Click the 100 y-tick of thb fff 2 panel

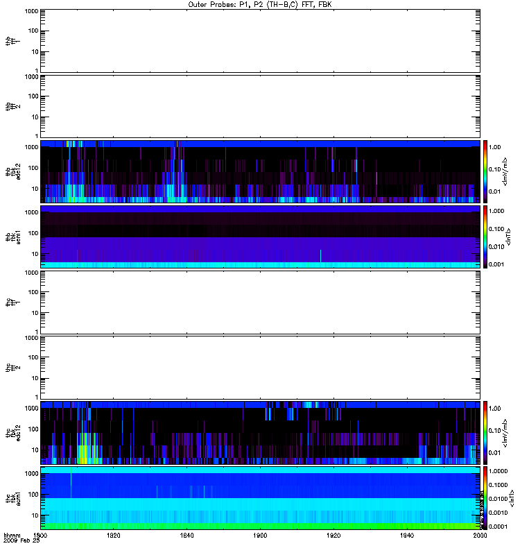[33, 96]
